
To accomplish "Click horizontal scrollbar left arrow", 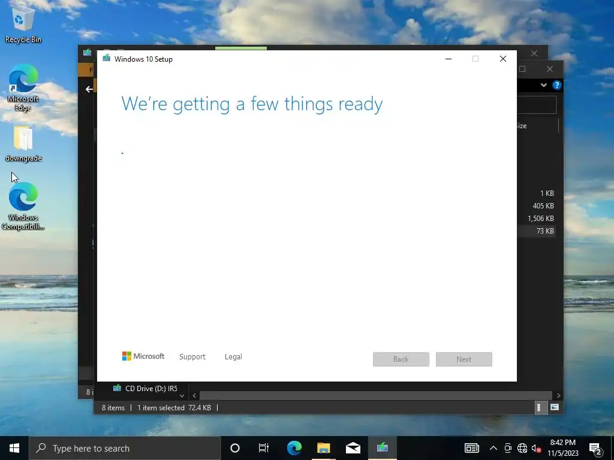I will click(x=194, y=396).
